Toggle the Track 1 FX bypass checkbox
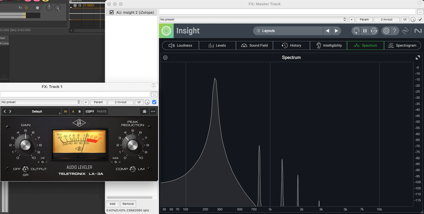424x214 pixels. pyautogui.click(x=154, y=102)
